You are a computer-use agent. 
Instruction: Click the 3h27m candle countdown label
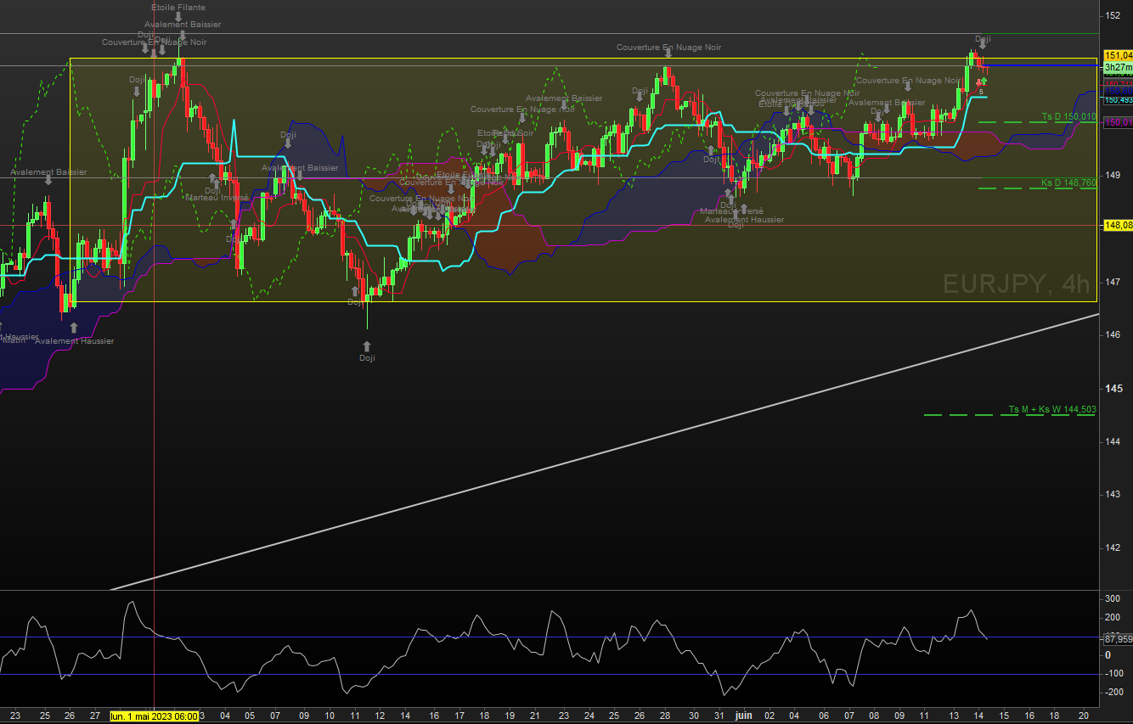[x=1117, y=67]
